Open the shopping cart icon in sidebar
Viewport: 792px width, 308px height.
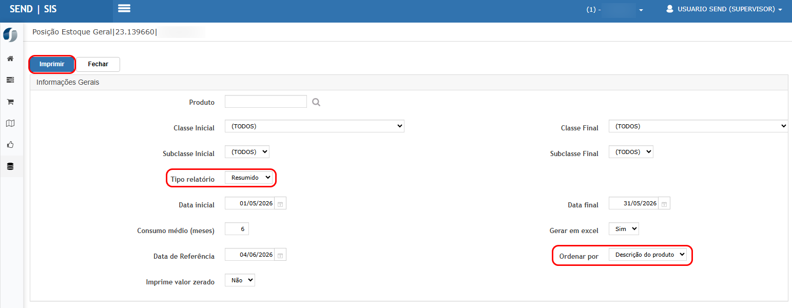(x=10, y=102)
